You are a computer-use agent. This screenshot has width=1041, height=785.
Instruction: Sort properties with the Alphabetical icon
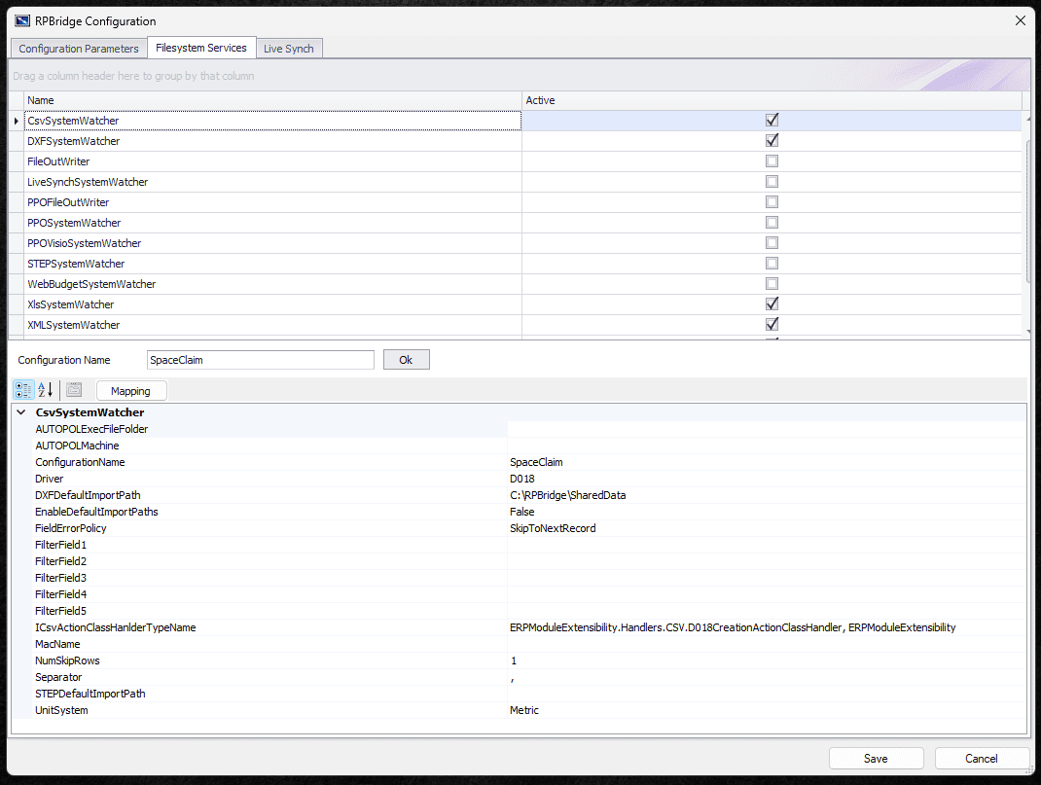[x=45, y=390]
